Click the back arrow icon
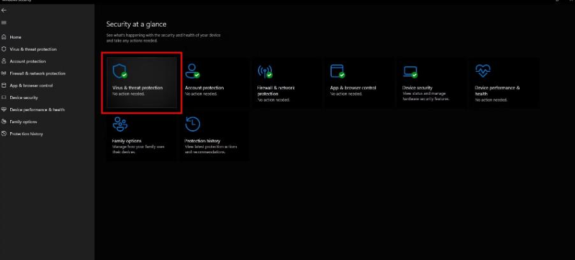Screen dimensions: 575x260 [x=4, y=10]
